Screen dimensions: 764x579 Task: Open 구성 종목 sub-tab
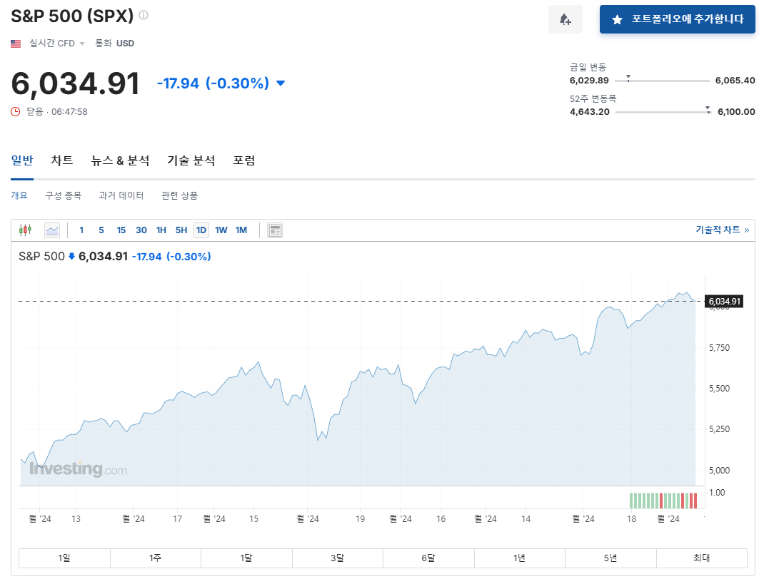[x=63, y=195]
